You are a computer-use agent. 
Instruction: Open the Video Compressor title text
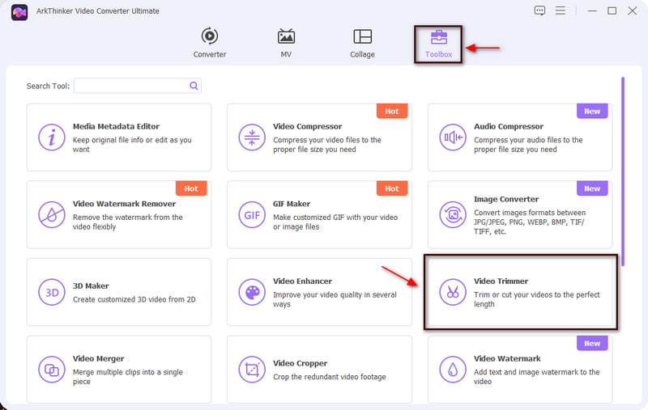click(x=308, y=127)
